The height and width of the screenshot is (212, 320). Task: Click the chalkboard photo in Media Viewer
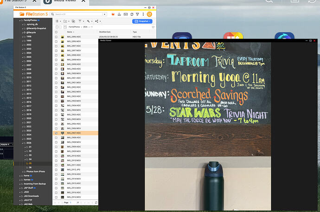(x=208, y=126)
